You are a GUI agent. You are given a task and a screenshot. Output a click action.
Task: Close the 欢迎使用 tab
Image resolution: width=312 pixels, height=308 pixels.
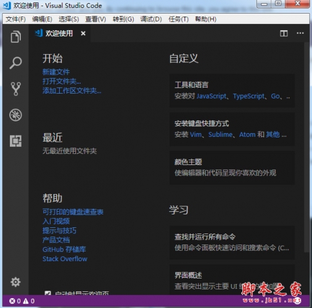click(x=83, y=33)
